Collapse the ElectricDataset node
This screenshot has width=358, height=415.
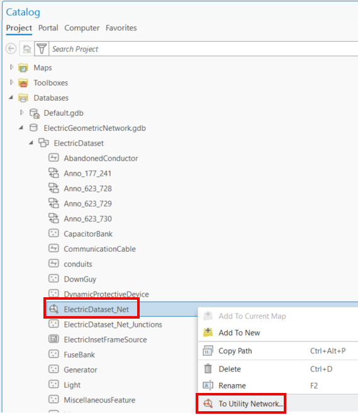coord(31,143)
